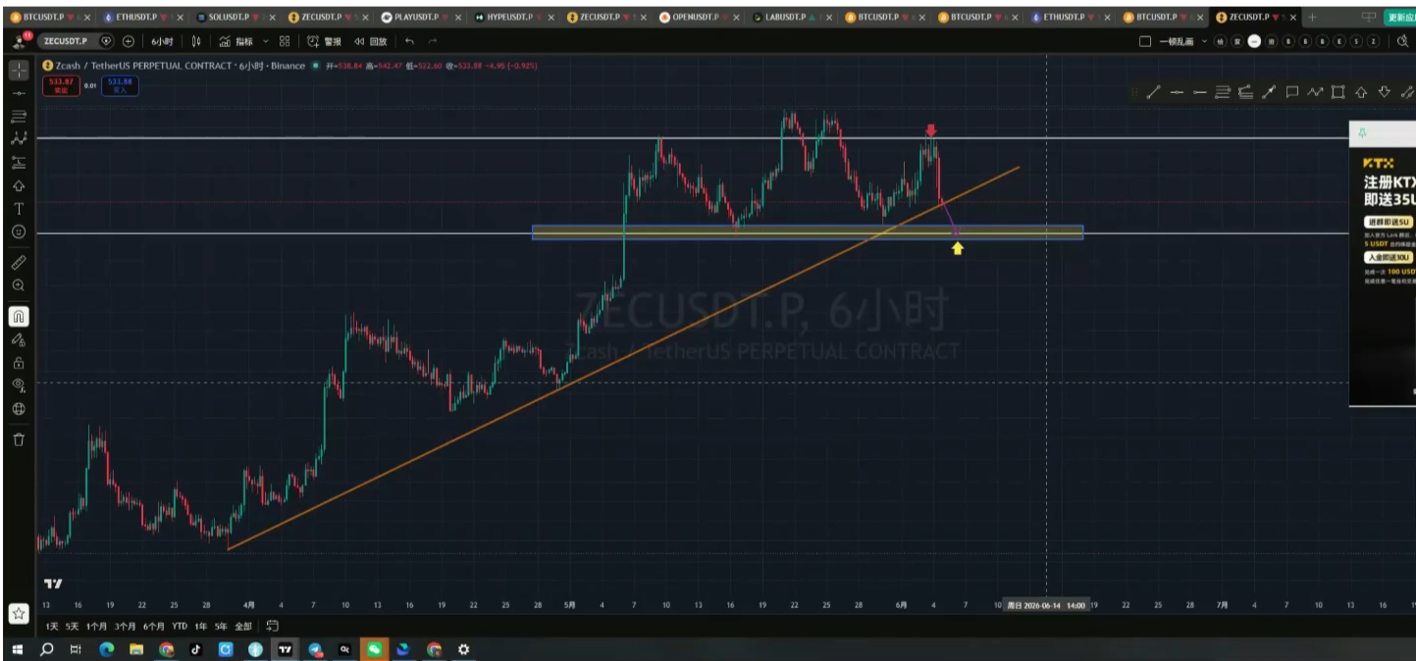Open the Windows Start menu

pos(18,649)
